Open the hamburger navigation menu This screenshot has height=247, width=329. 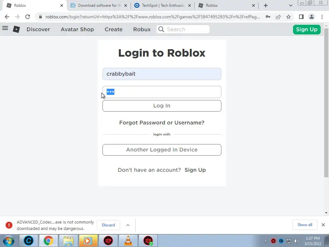[x=5, y=28]
